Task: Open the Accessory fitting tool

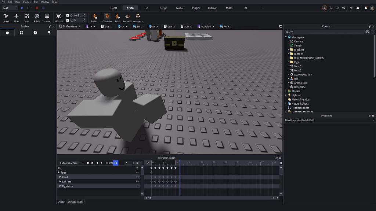Action: pos(138,18)
